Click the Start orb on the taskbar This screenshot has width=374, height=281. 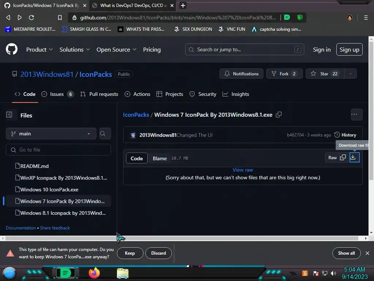[x=9, y=273]
